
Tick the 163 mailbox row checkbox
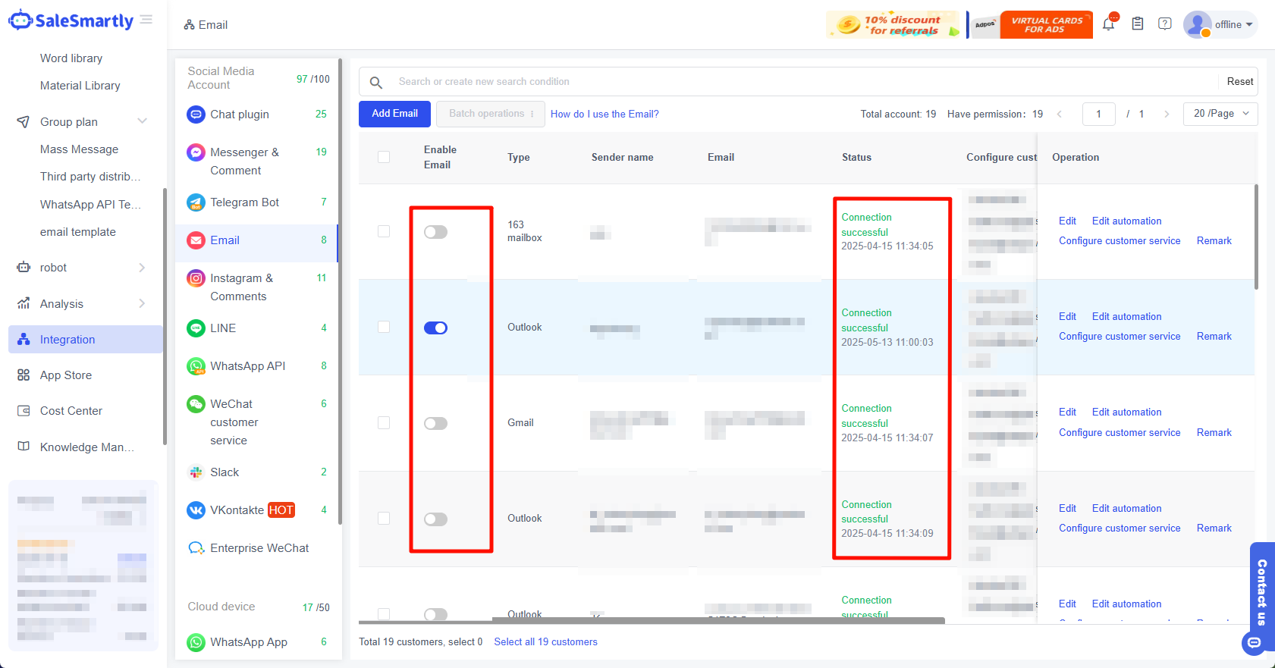(x=384, y=231)
